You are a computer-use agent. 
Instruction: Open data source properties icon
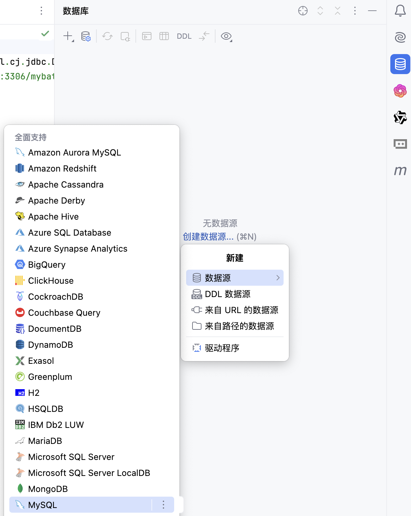(x=86, y=36)
